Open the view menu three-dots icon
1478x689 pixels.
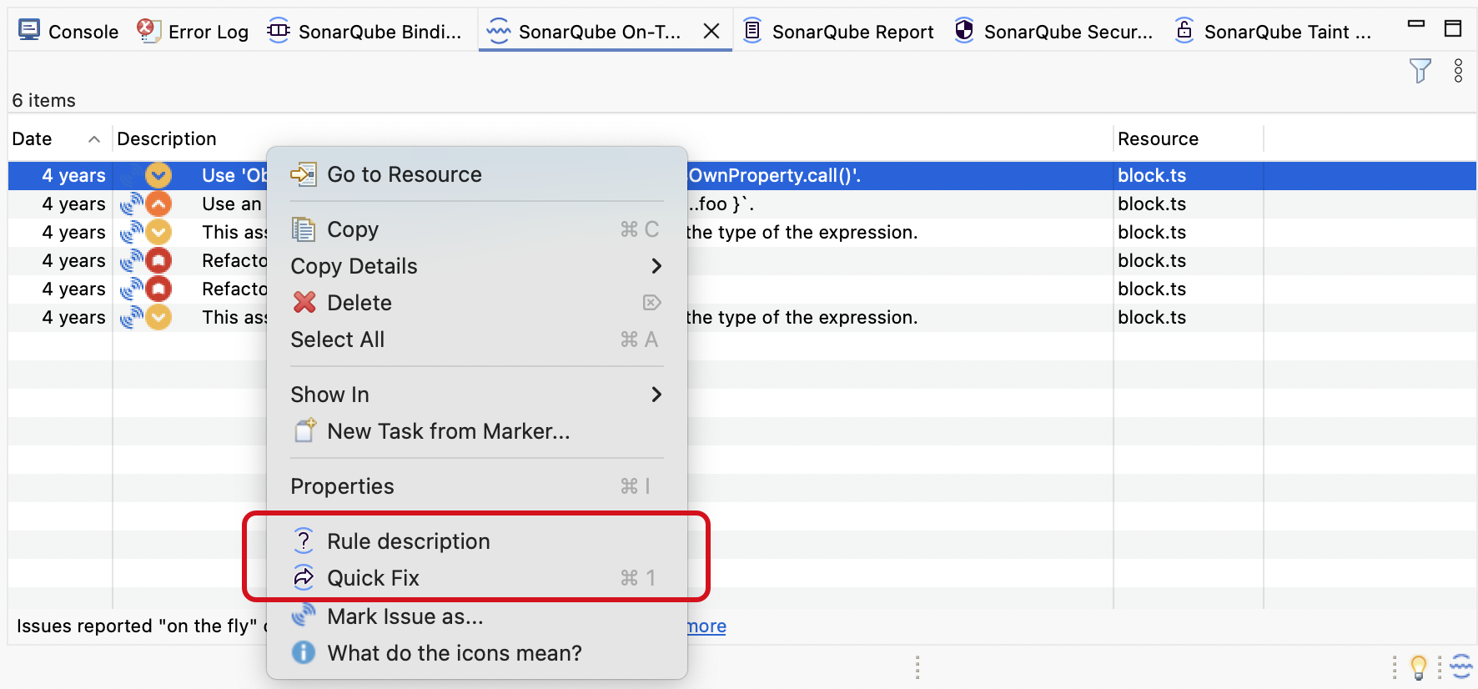click(x=1458, y=71)
